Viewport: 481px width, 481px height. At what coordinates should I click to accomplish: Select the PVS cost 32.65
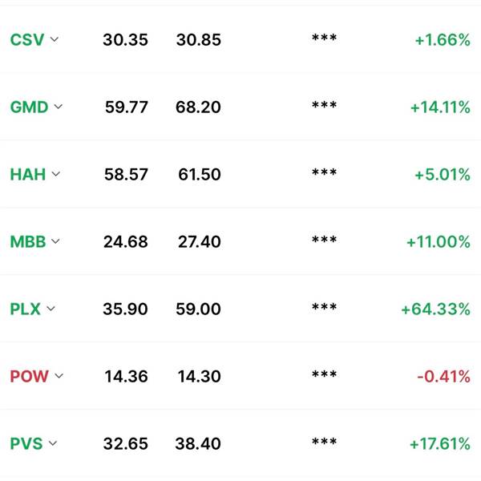point(126,443)
